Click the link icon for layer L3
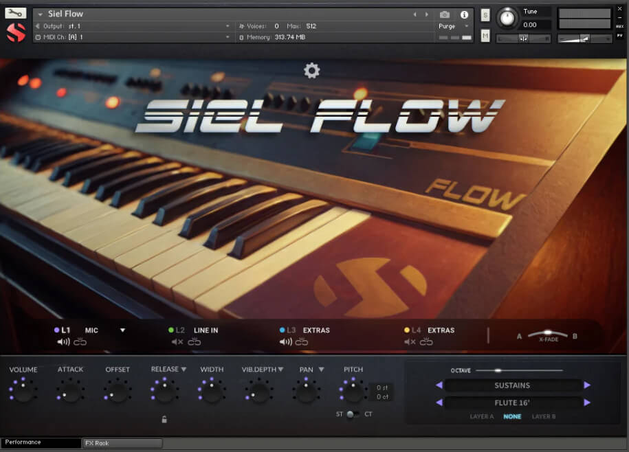629x452 pixels. click(302, 342)
